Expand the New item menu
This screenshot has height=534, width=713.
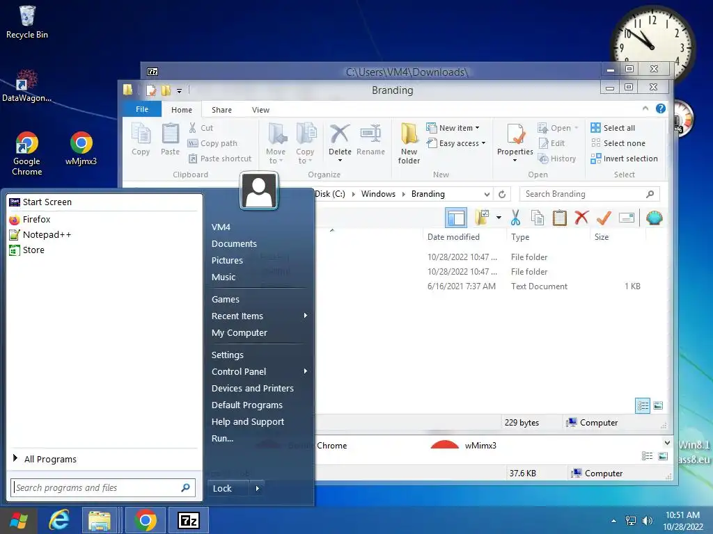click(453, 128)
